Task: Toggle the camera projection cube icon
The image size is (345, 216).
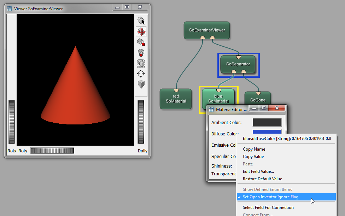Action: (141, 84)
